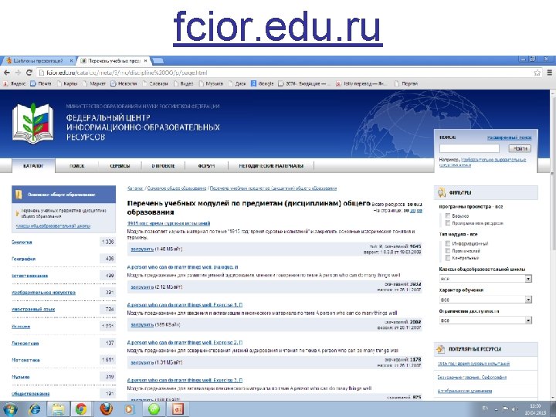
Task: Open 'A person who can do many things well. Exercise 1' link
Action: 185,305
